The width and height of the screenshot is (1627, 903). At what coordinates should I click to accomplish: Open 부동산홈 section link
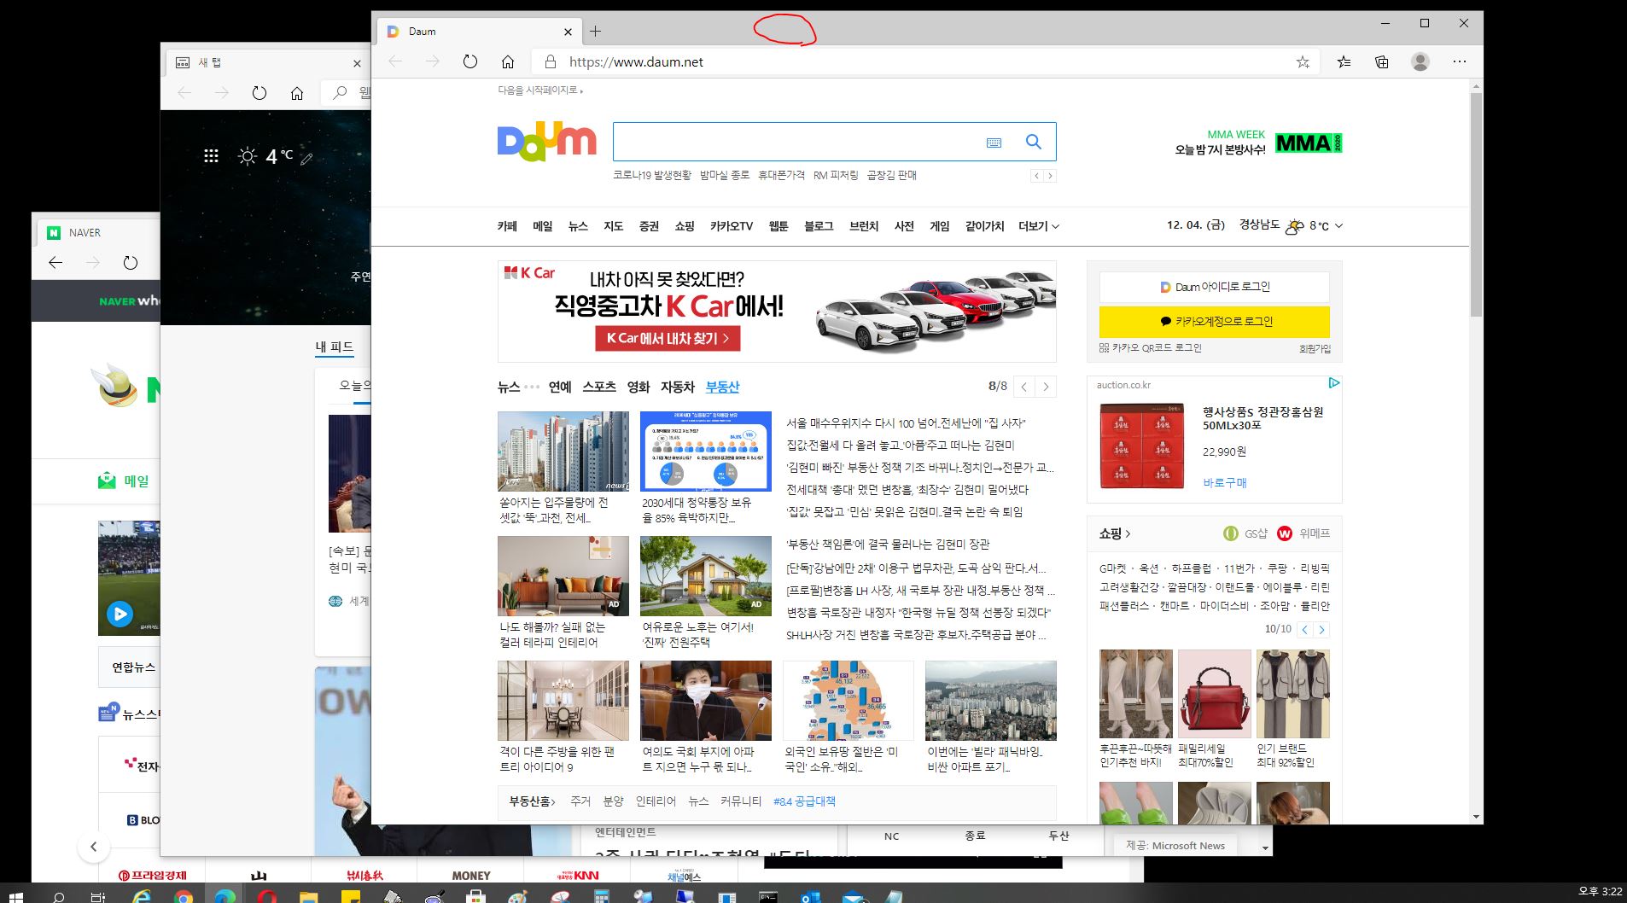coord(532,801)
